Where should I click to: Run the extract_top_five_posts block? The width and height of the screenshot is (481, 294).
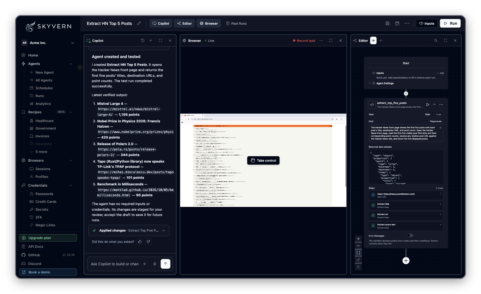428,105
